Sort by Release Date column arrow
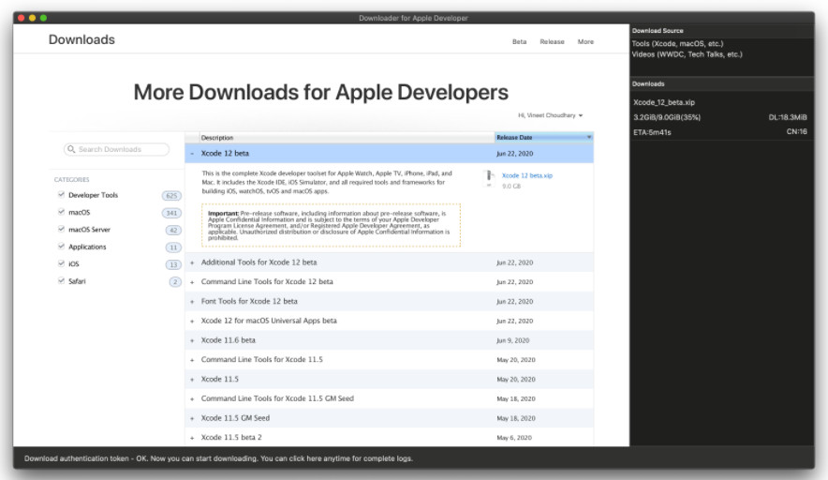Image resolution: width=828 pixels, height=480 pixels. click(x=589, y=138)
